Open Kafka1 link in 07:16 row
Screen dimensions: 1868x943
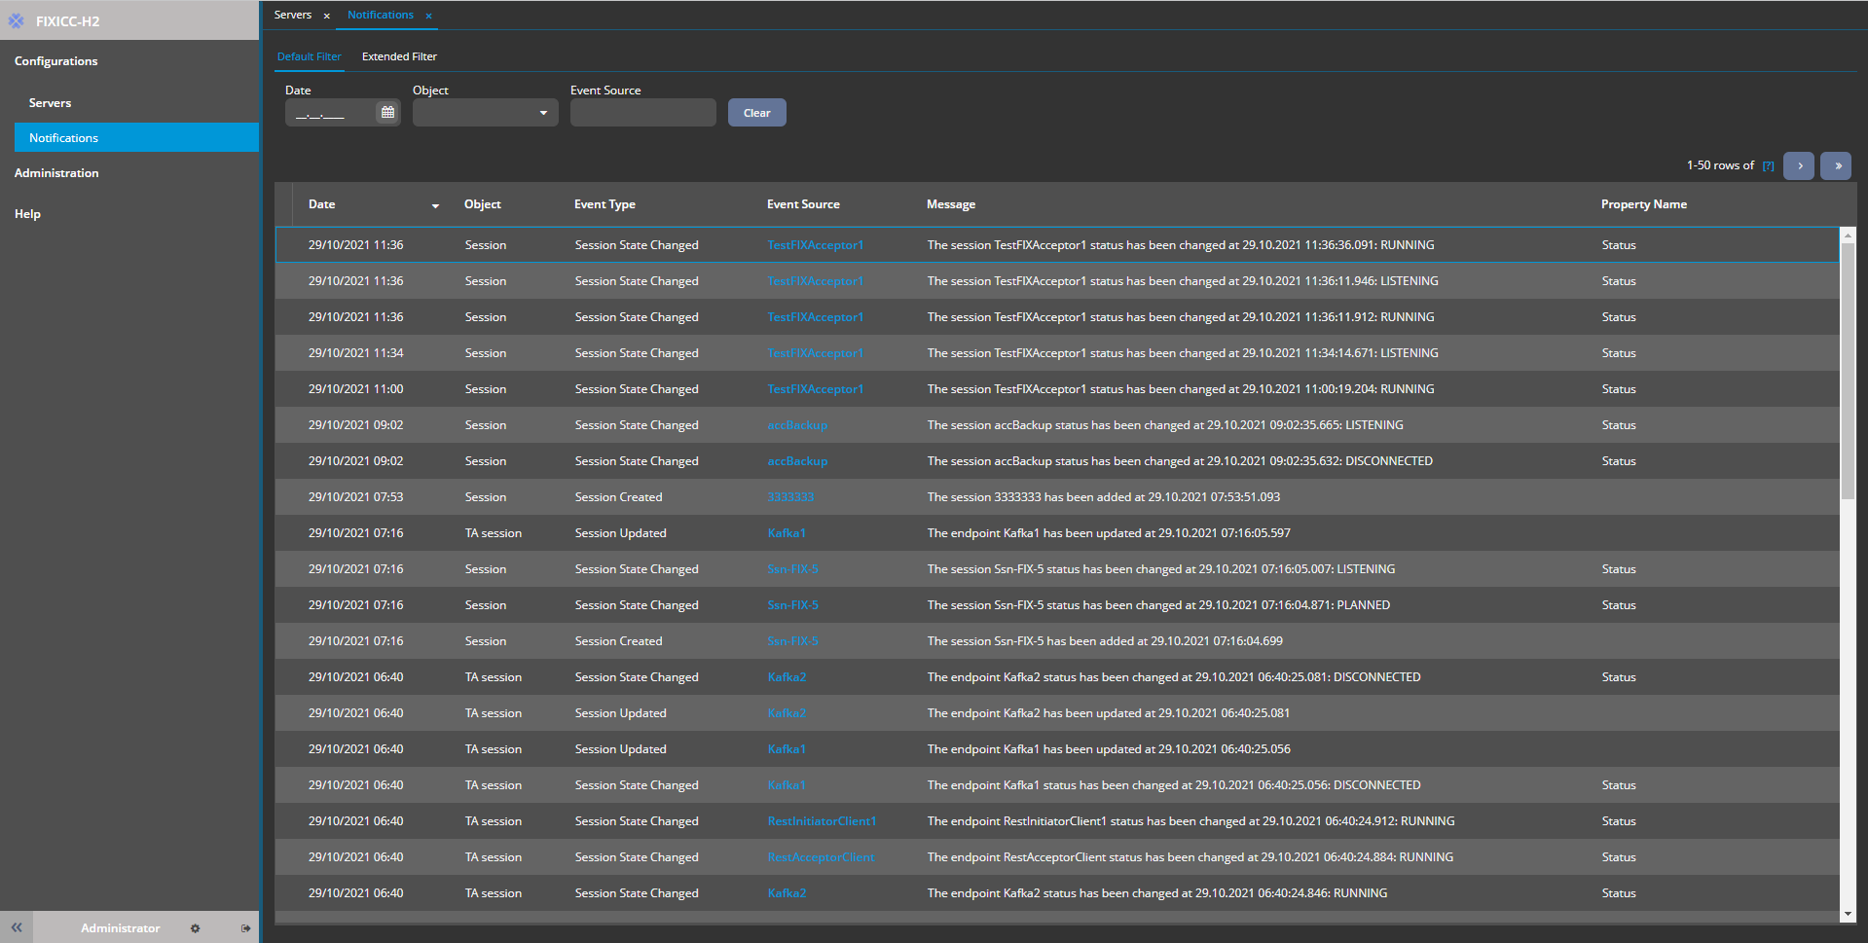(787, 533)
